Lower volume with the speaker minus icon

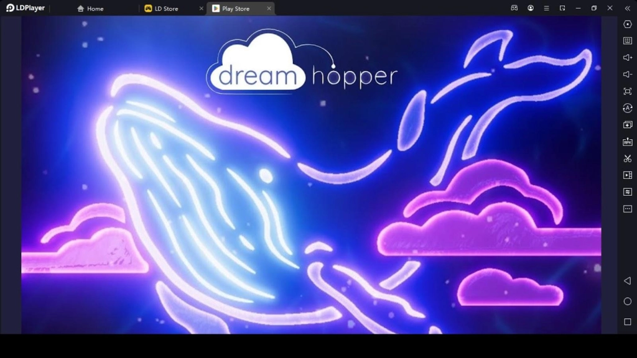(627, 75)
